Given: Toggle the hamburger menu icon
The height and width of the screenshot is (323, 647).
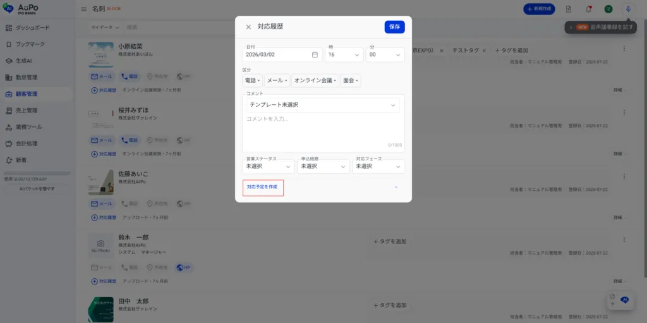Looking at the screenshot, I should click(x=84, y=9).
